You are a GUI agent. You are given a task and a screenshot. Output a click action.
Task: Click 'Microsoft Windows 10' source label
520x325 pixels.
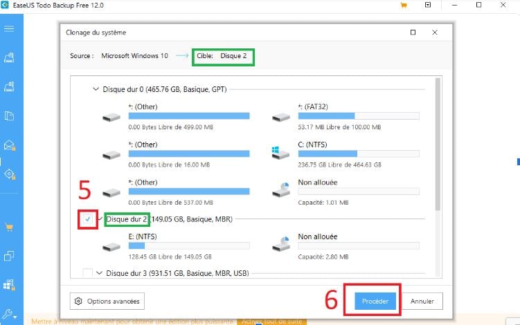(x=134, y=55)
